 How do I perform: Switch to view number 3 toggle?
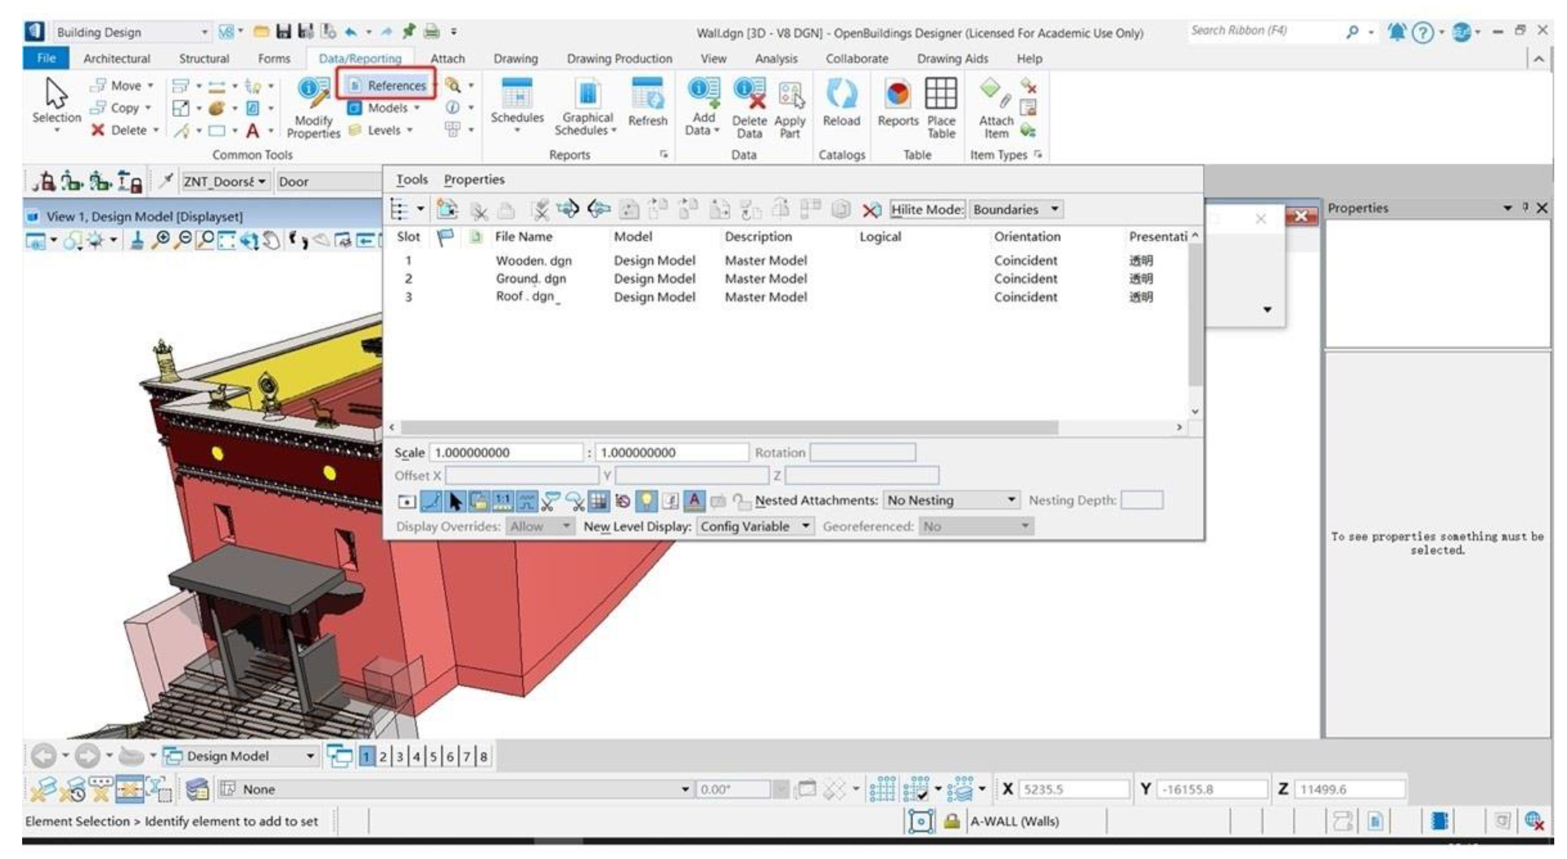tap(400, 756)
